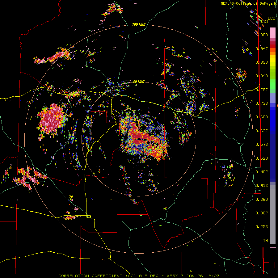Screen dimensions: 278x278
Task: Select the 0.360 scale value
Action: [x=262, y=200]
